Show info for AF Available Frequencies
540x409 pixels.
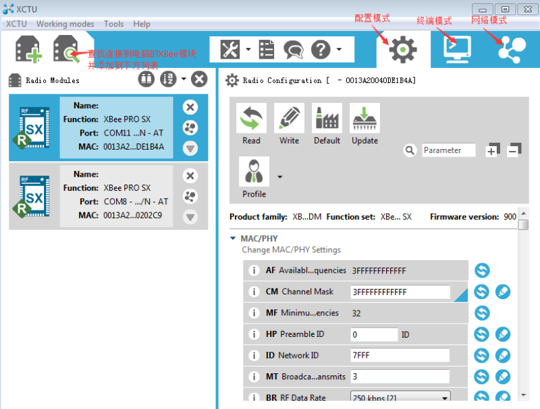tap(254, 270)
